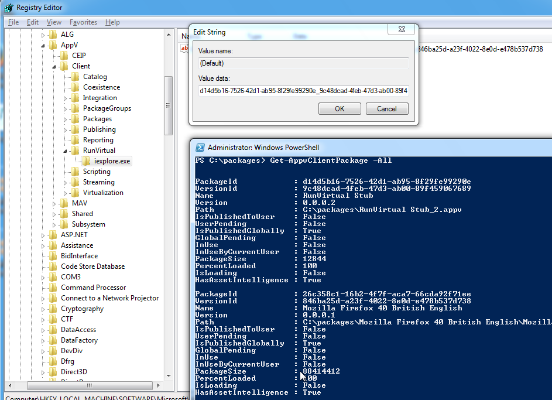Viewport: 552px width, 400px height.
Task: Click the ASP.NET folder icon
Action: pos(53,235)
